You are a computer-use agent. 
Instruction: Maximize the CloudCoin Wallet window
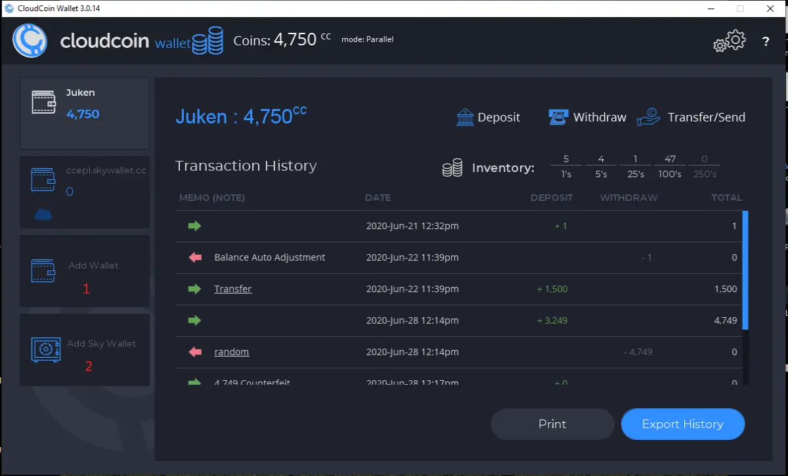tap(741, 9)
